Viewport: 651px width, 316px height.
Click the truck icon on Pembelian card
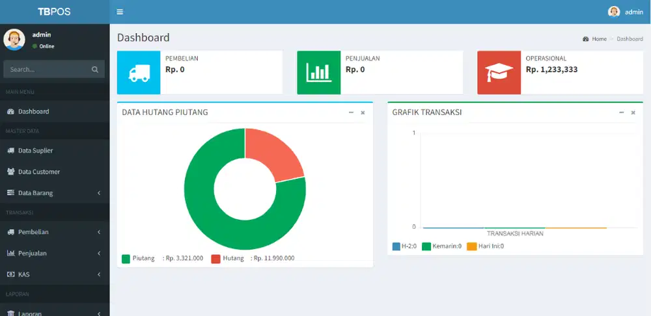point(138,73)
